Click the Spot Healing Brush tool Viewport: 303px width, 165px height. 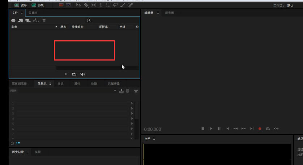click(130, 5)
